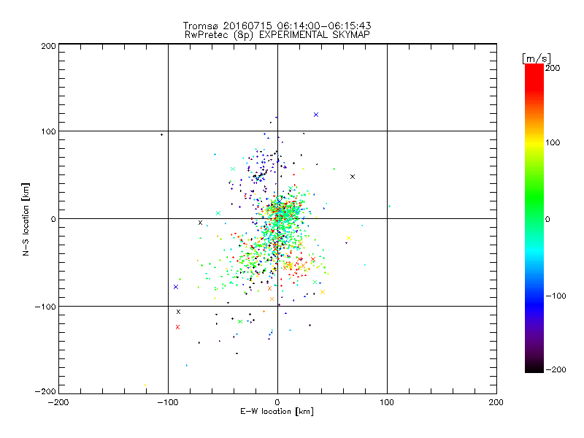Select the blue X marker in the lower-left quadrant
This screenshot has width=584, height=438.
pos(176,287)
